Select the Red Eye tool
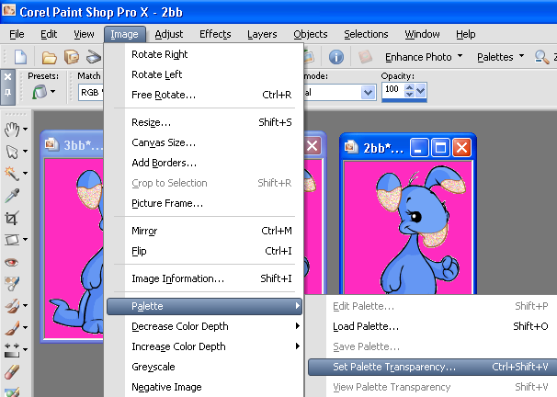This screenshot has width=557, height=397. pos(12,262)
